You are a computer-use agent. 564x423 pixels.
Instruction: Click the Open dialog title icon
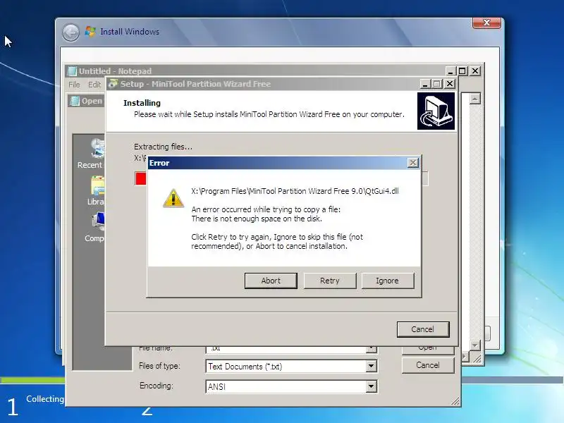(x=75, y=101)
